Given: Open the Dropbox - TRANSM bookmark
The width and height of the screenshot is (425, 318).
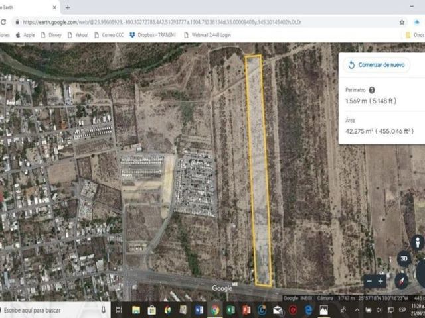Looking at the screenshot, I should (x=153, y=35).
